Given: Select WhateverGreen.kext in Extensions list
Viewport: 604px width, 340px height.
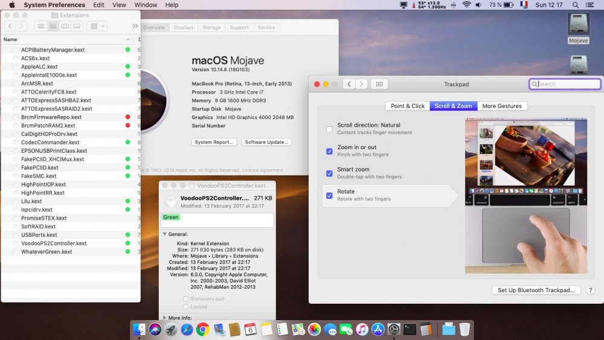Looking at the screenshot, I should (71, 252).
